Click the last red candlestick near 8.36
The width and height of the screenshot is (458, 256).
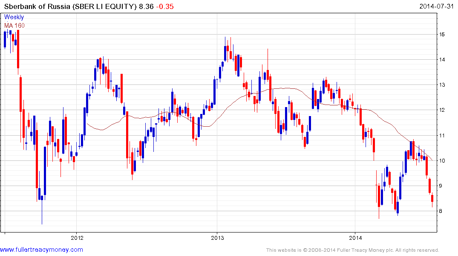(432, 199)
